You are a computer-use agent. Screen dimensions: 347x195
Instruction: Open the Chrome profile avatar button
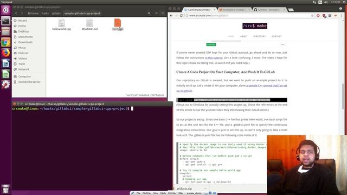click(x=340, y=9)
